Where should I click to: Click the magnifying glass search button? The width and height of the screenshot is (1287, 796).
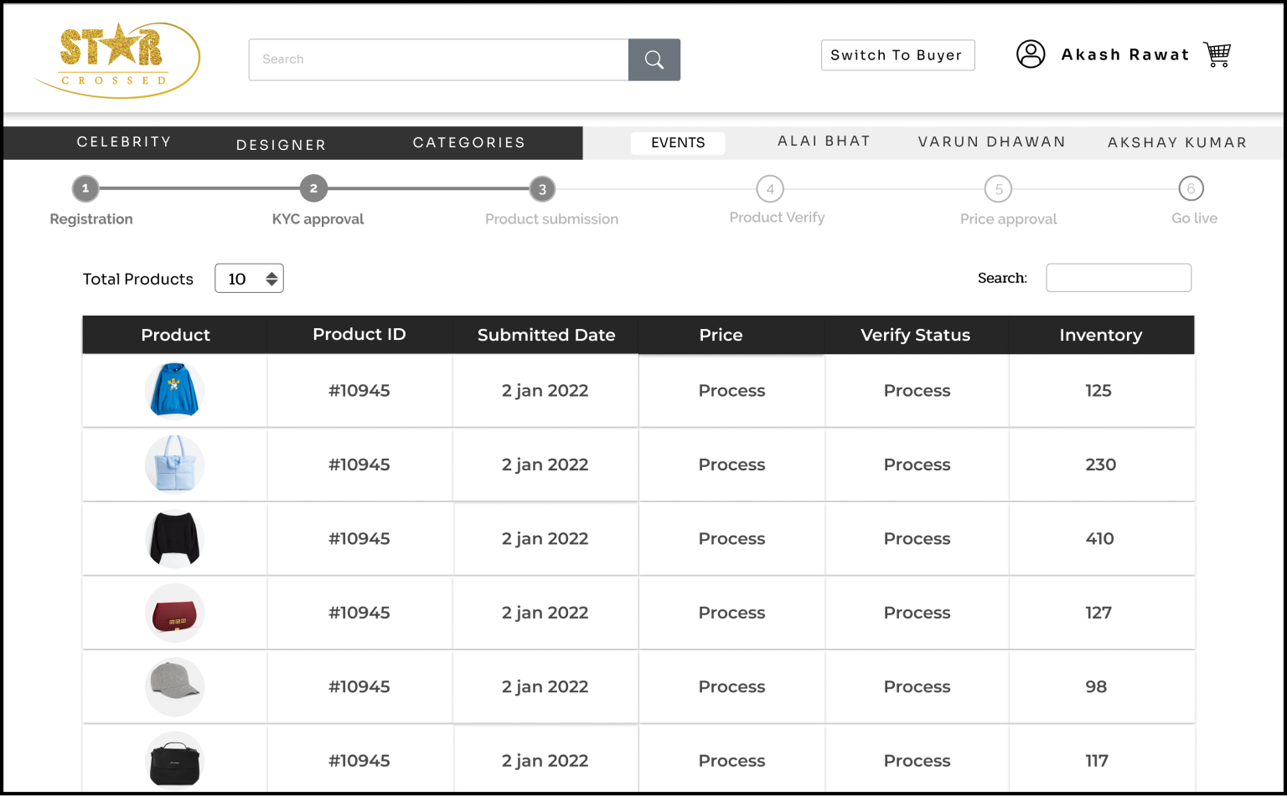(654, 59)
